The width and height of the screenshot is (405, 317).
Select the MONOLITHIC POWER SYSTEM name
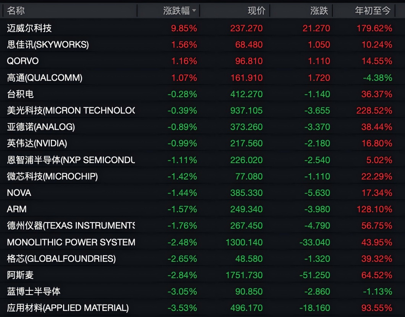(x=71, y=242)
